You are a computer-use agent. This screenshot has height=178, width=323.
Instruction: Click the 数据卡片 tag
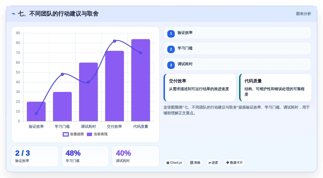point(234,162)
